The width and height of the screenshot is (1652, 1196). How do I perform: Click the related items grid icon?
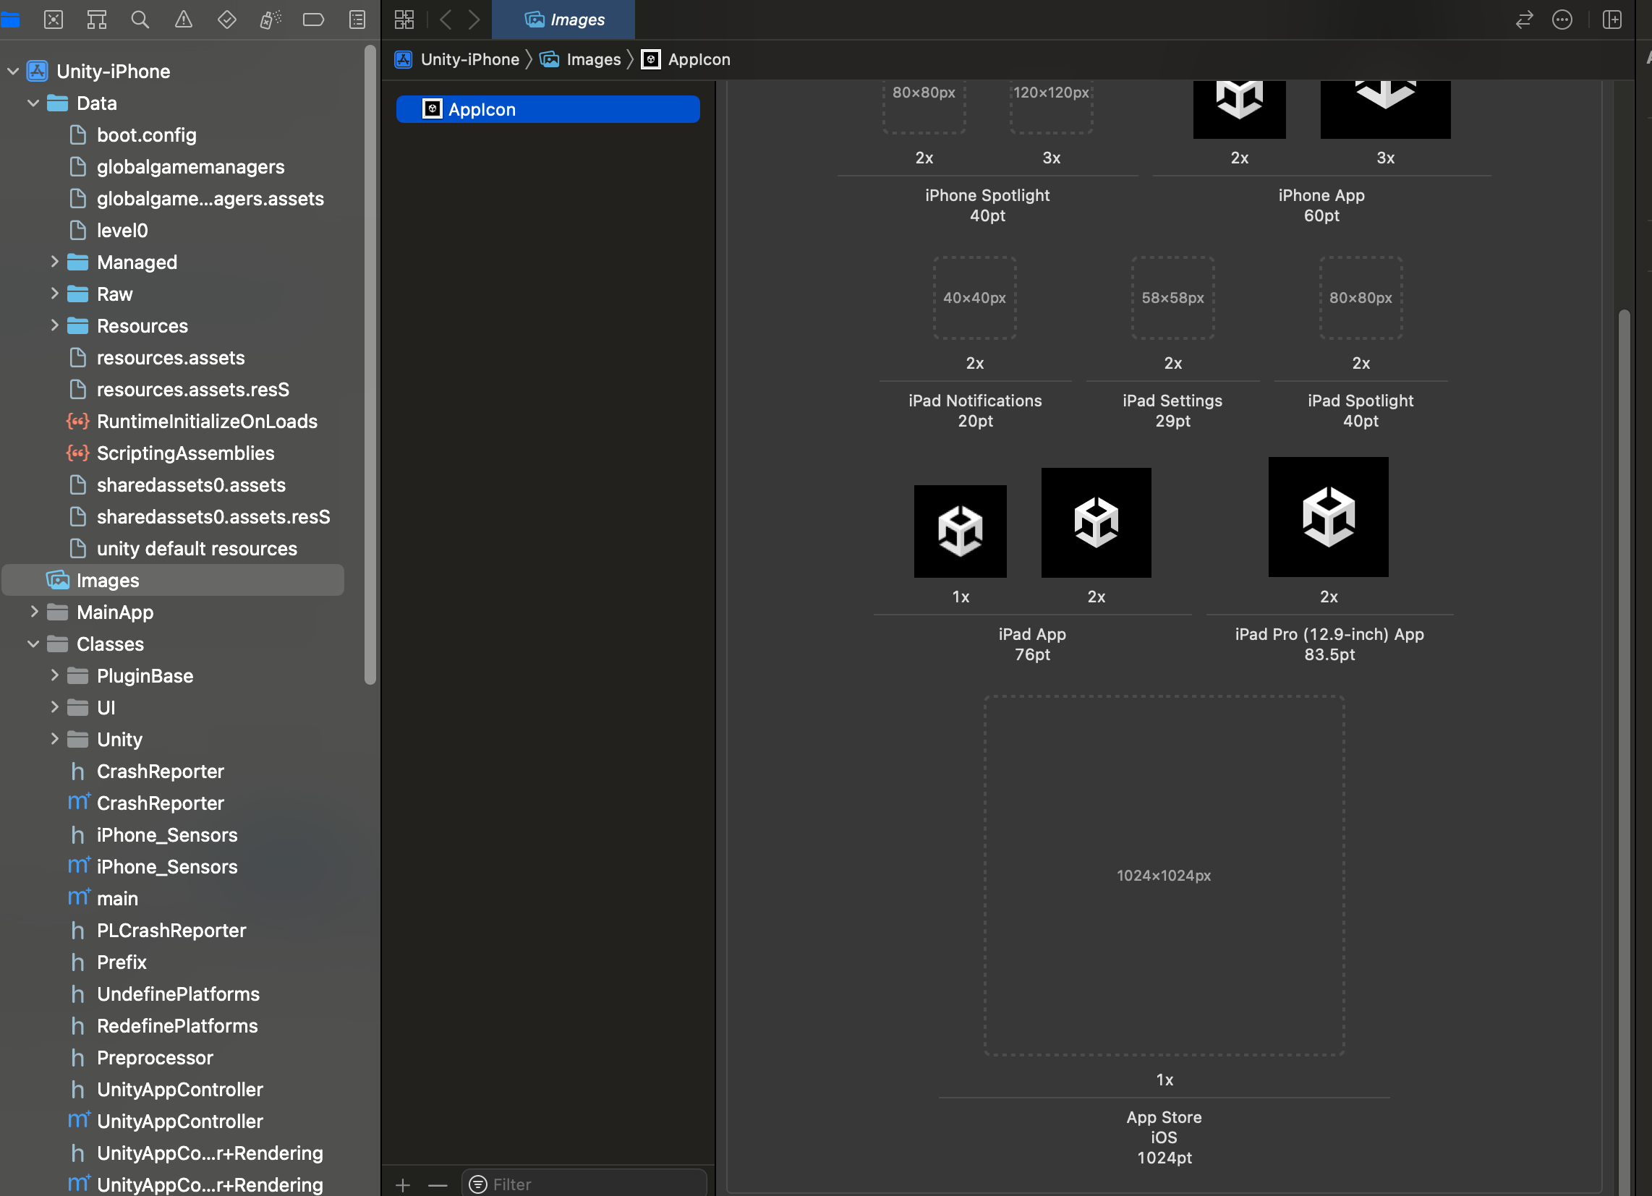(x=404, y=20)
